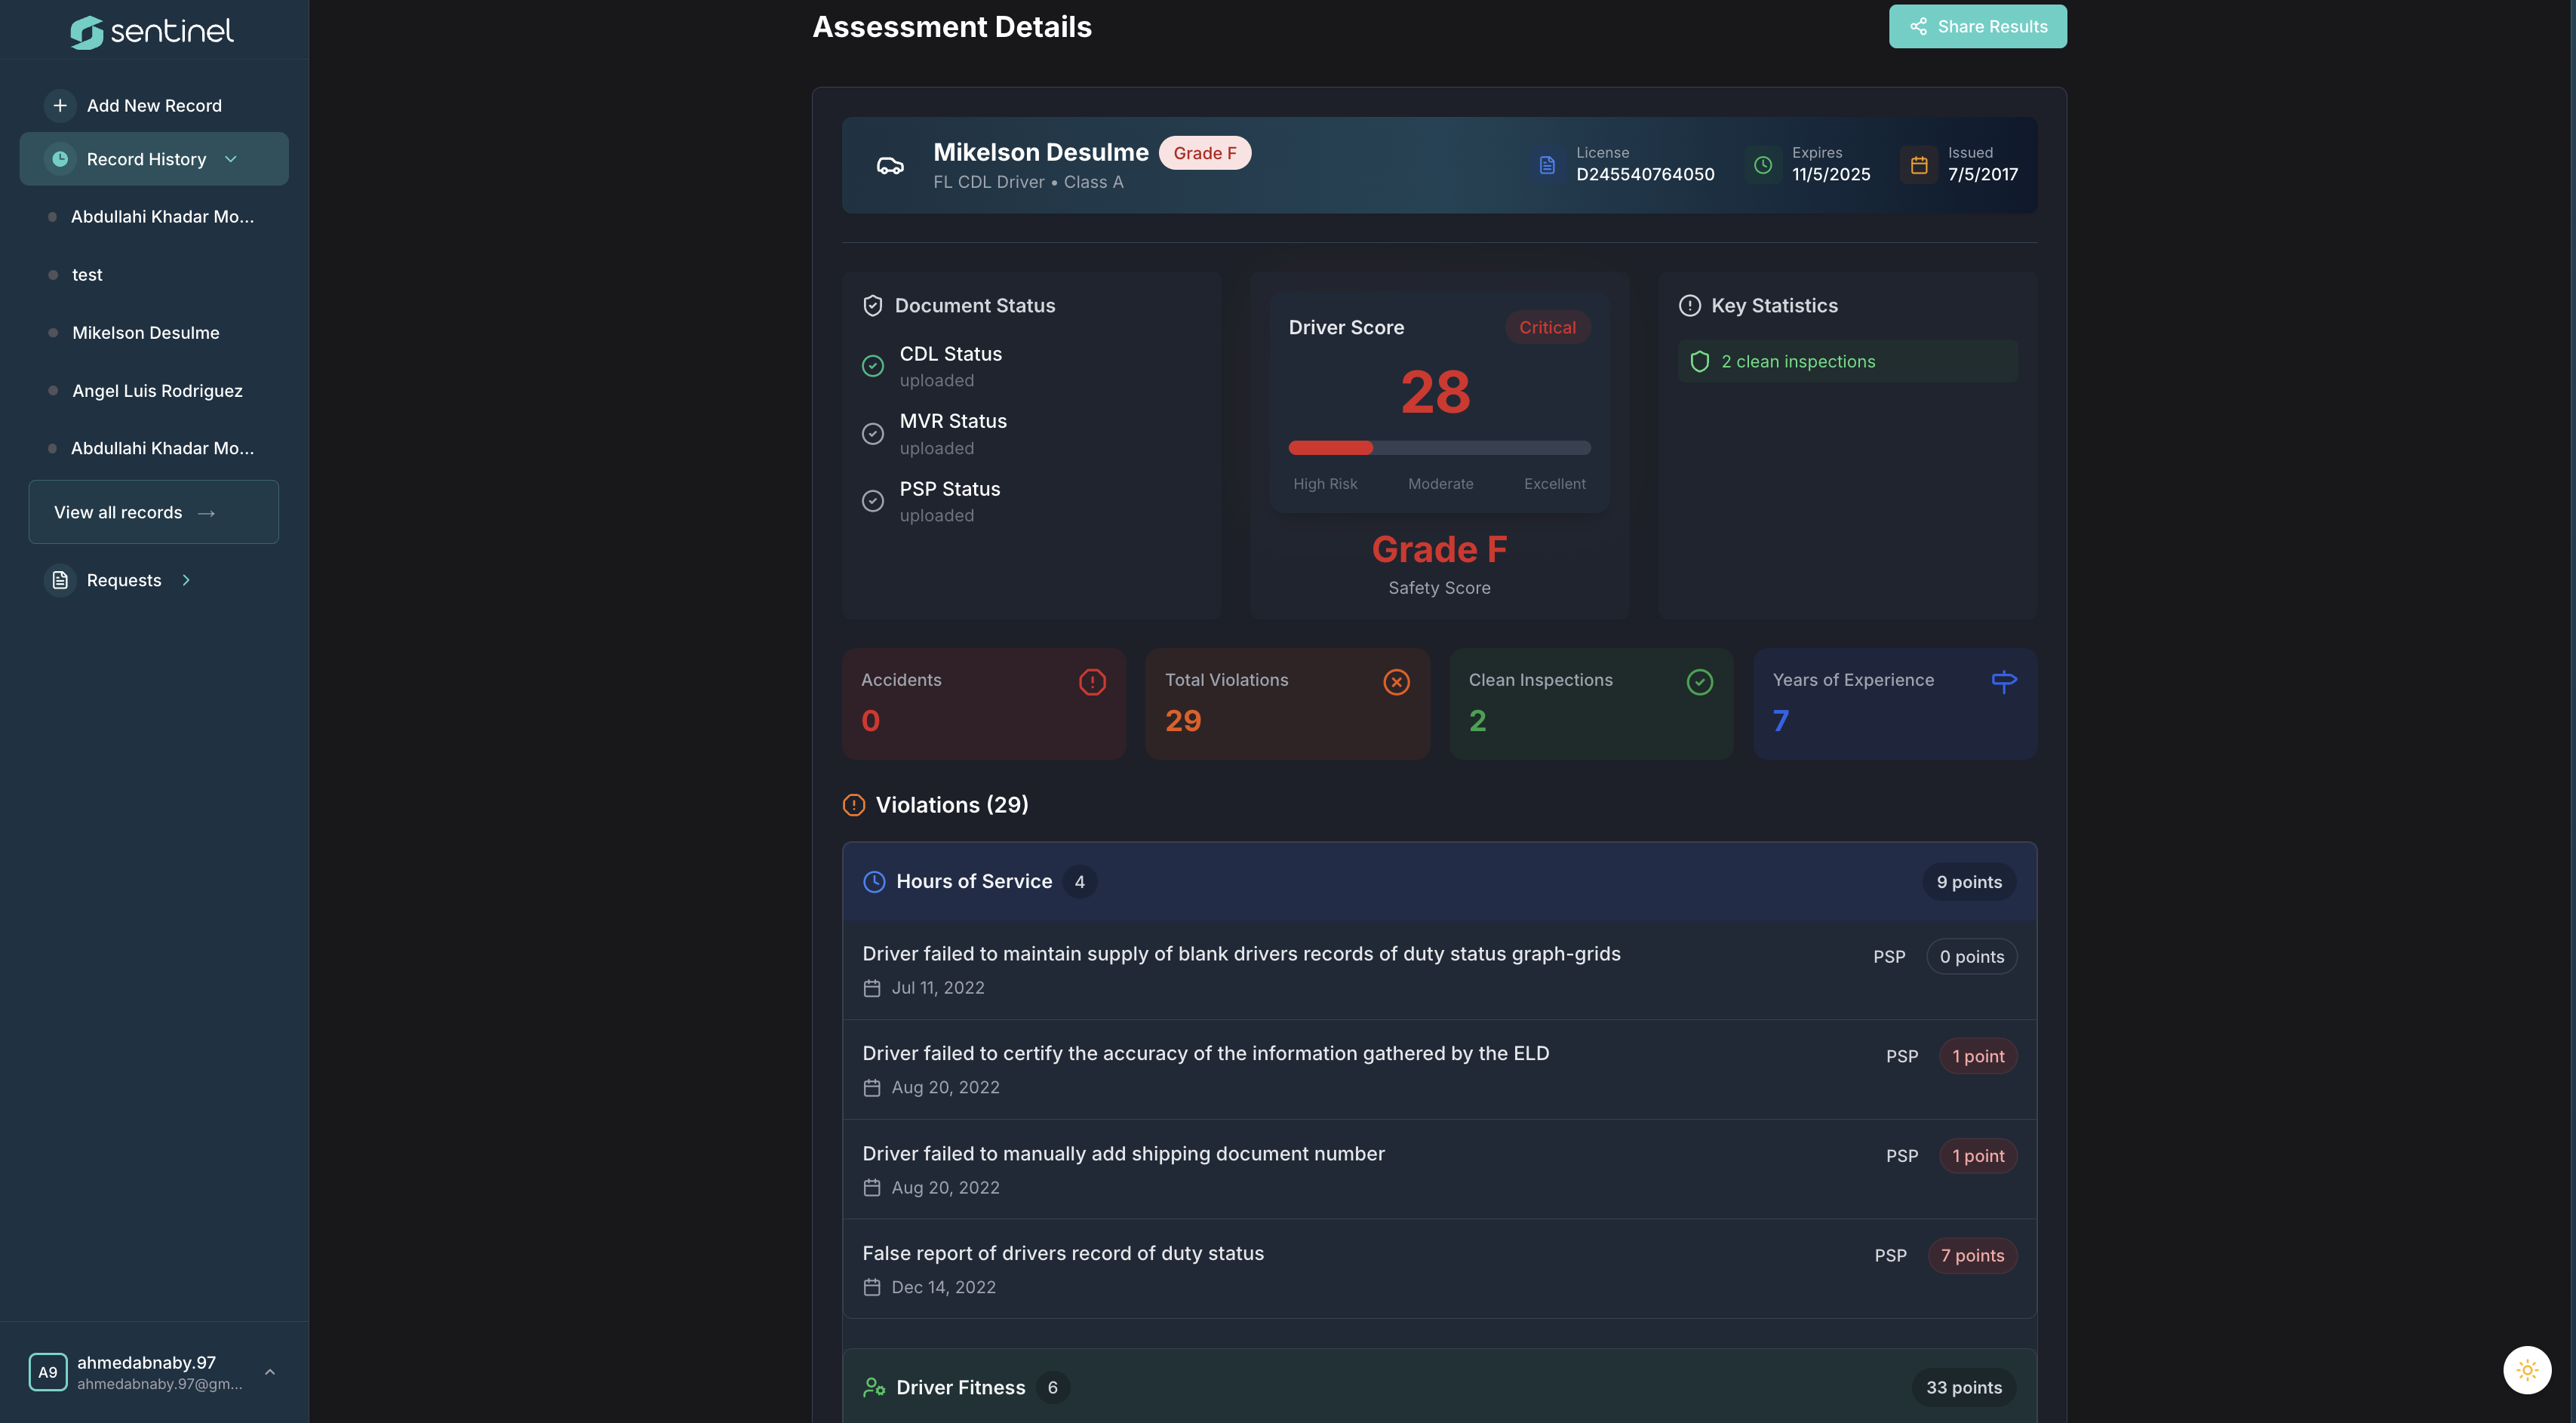Click the Driver Fitness person icon
Viewport: 2576px width, 1423px height.
pos(874,1387)
